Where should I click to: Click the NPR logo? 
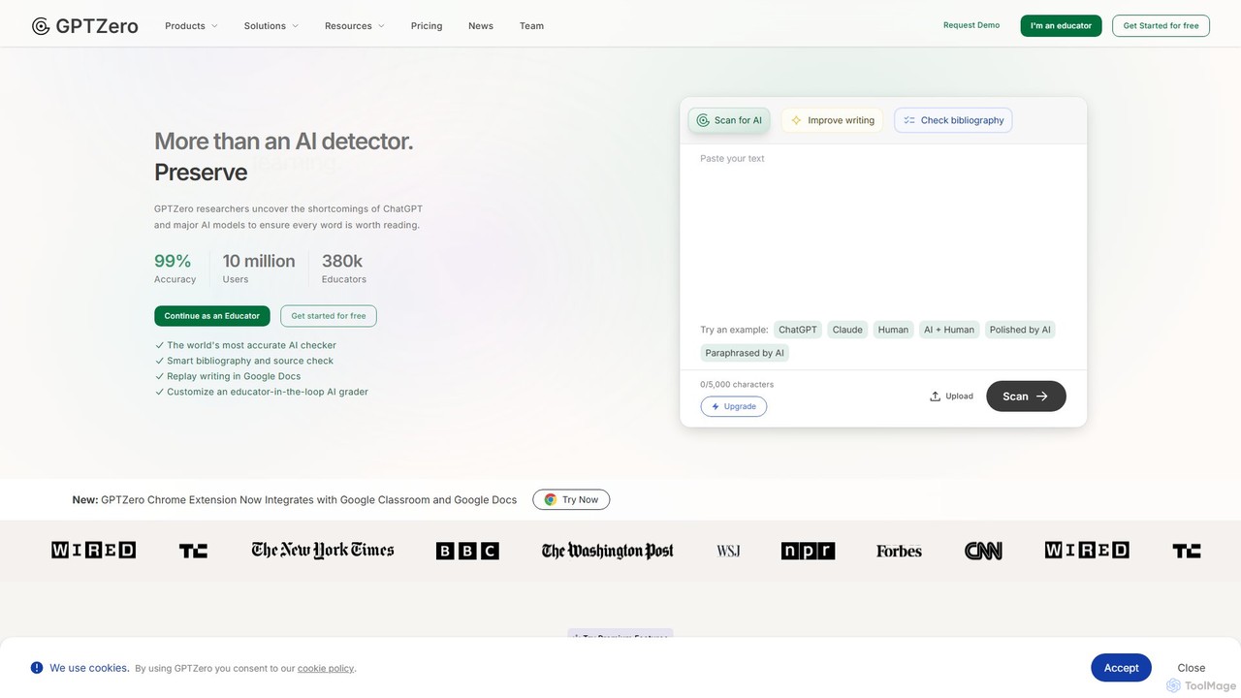coord(808,551)
